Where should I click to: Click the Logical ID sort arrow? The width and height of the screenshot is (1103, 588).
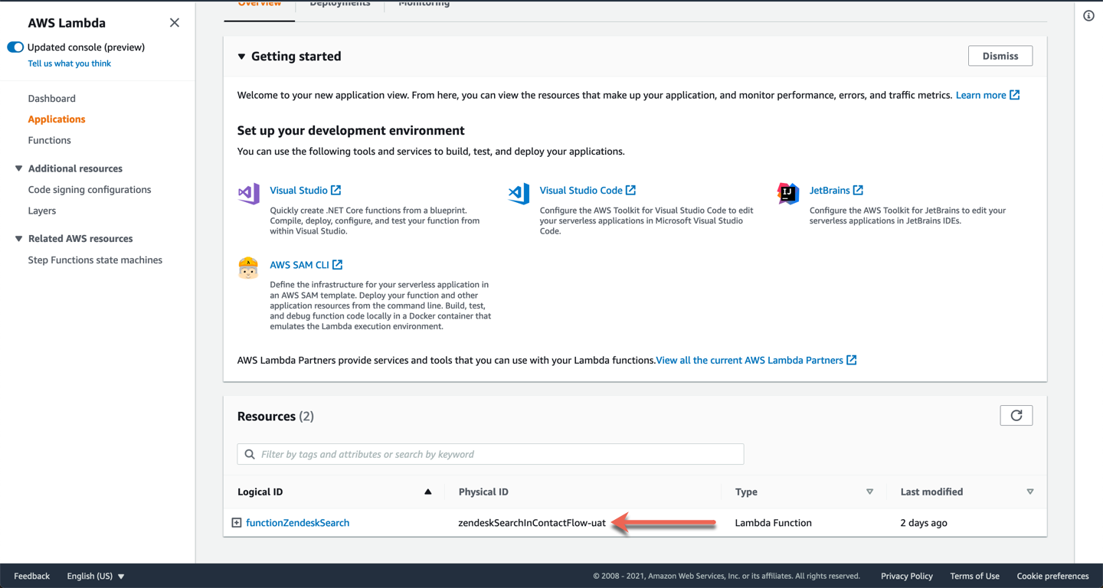pos(428,492)
